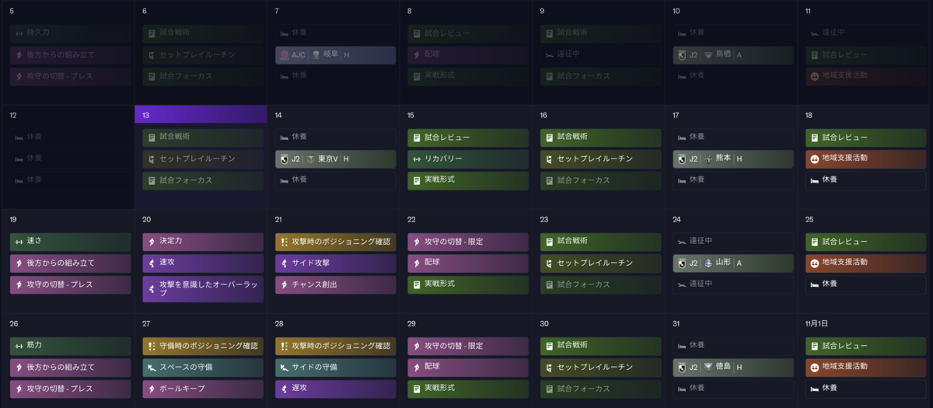This screenshot has width=933, height=408.
Task: Click the 筋力 session on day 26
Action: (71, 346)
